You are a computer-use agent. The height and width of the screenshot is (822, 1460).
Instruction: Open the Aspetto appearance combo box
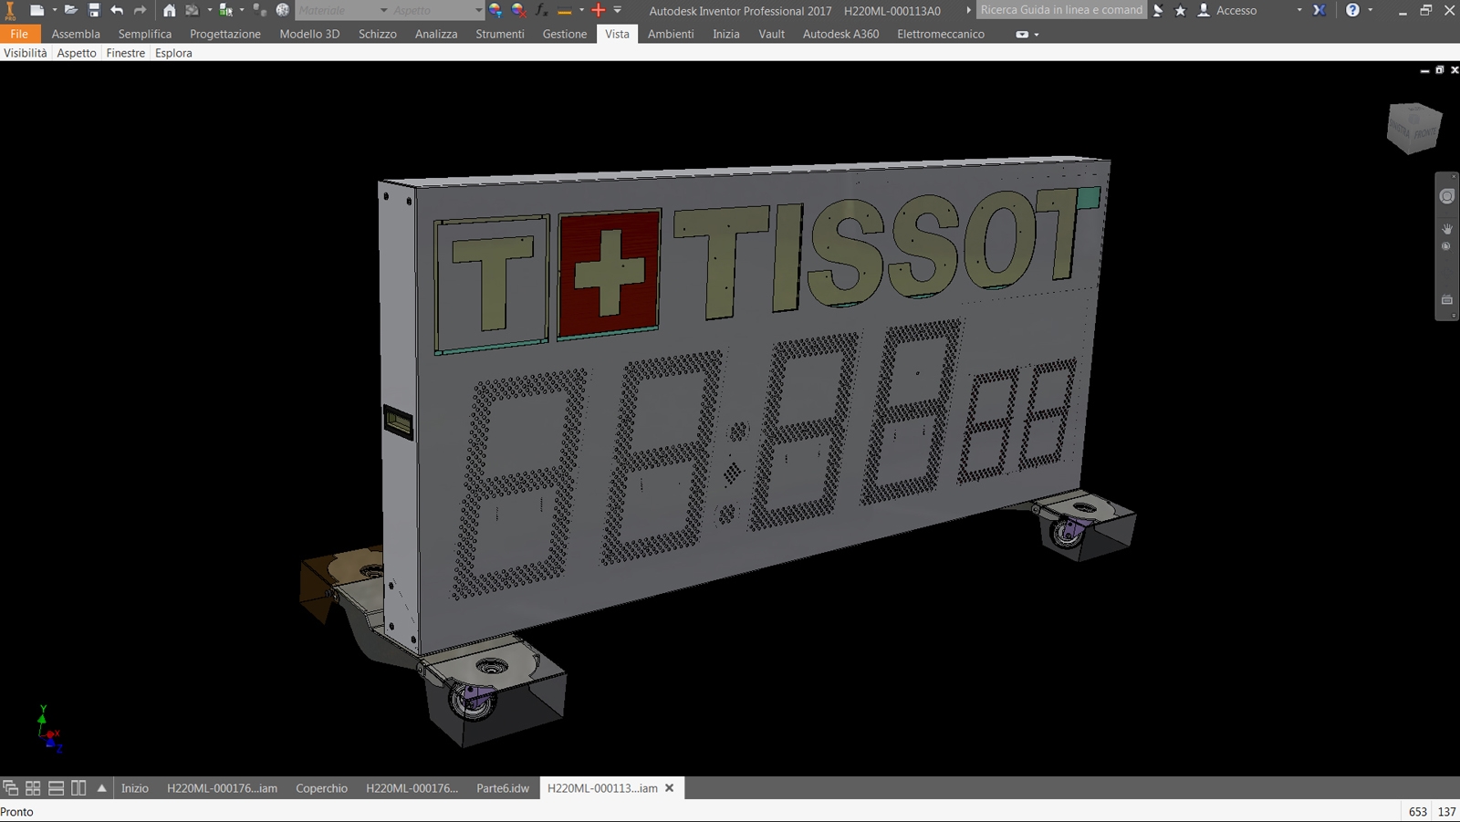(437, 10)
